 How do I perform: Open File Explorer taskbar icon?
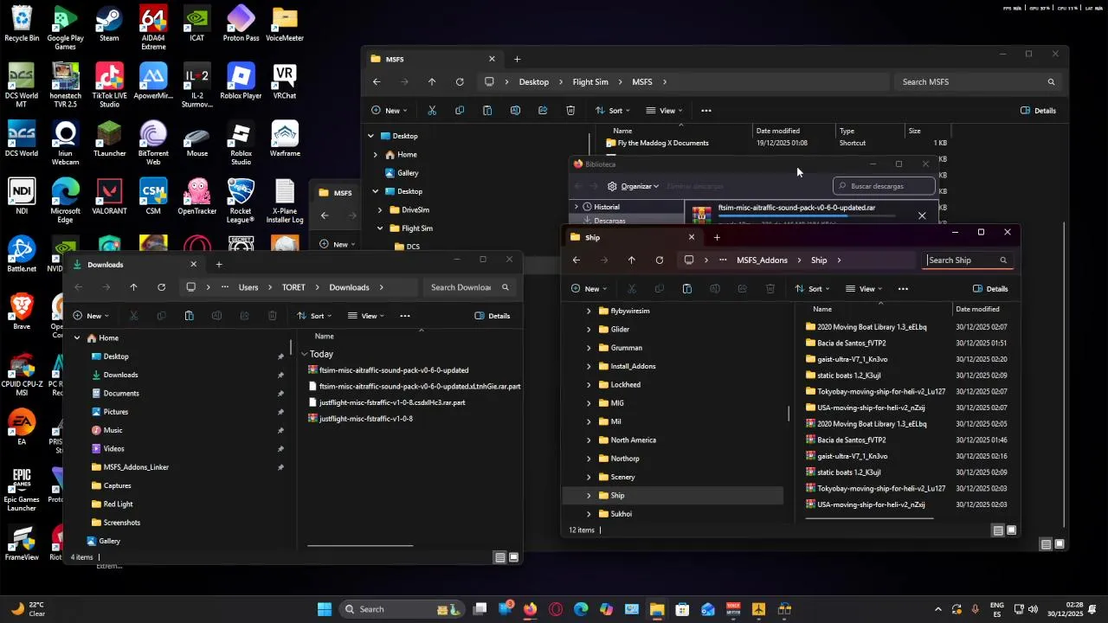(x=657, y=609)
